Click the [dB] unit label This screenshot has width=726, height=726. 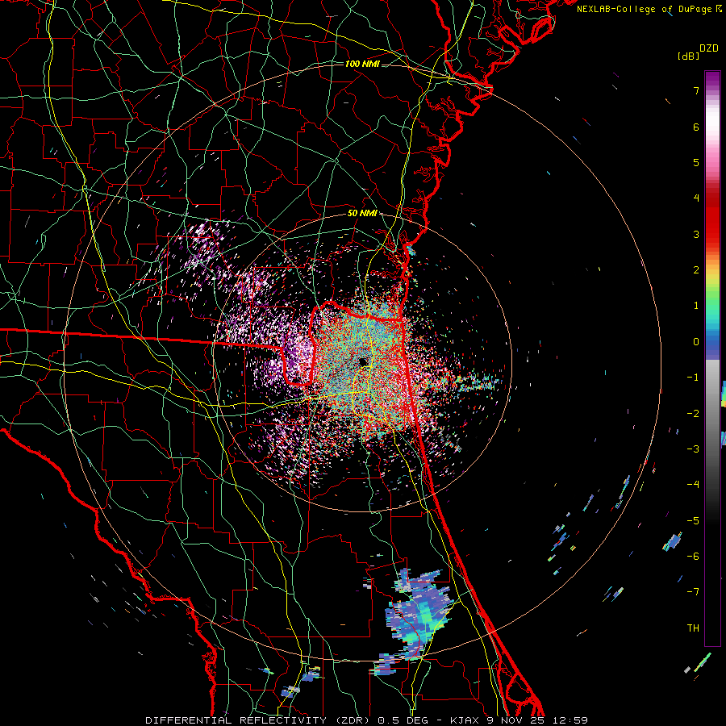click(x=689, y=56)
